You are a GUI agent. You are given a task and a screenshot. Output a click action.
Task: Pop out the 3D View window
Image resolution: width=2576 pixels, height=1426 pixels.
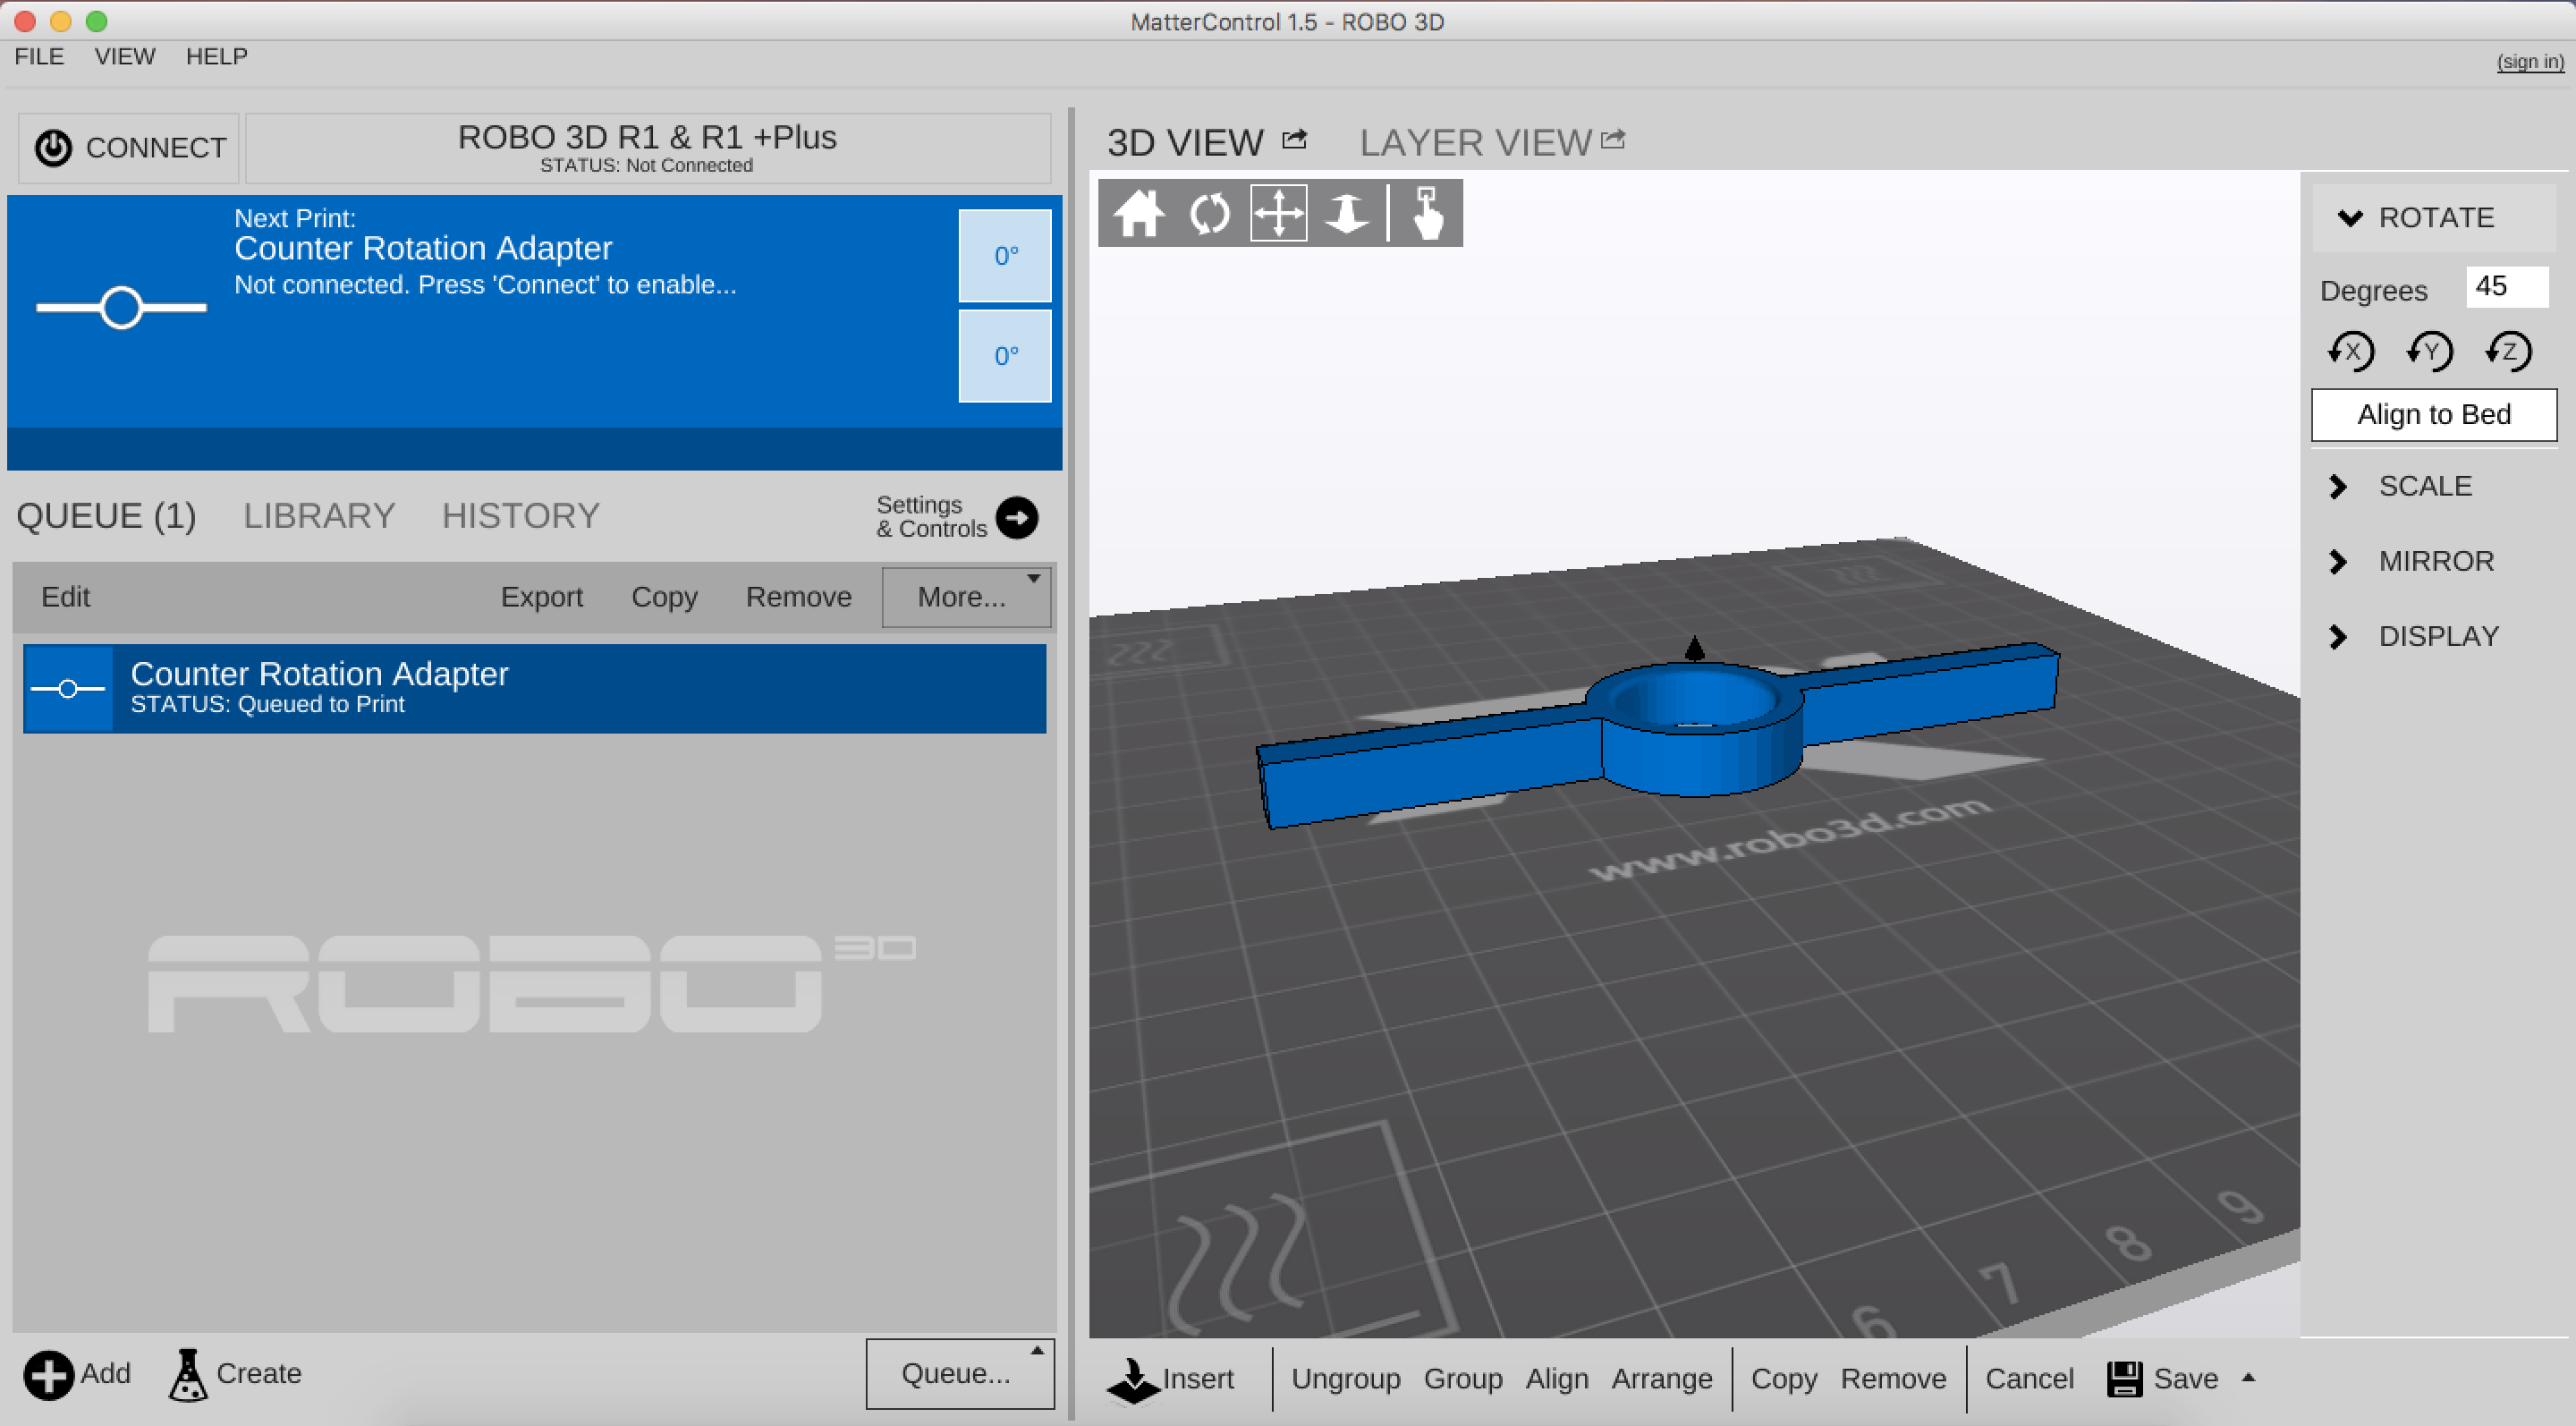[x=1295, y=140]
